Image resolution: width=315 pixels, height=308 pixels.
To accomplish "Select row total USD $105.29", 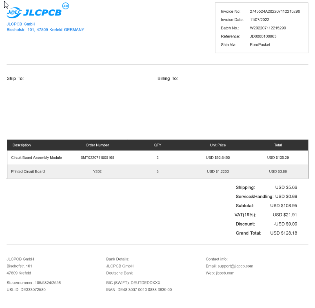I will 278,158.
